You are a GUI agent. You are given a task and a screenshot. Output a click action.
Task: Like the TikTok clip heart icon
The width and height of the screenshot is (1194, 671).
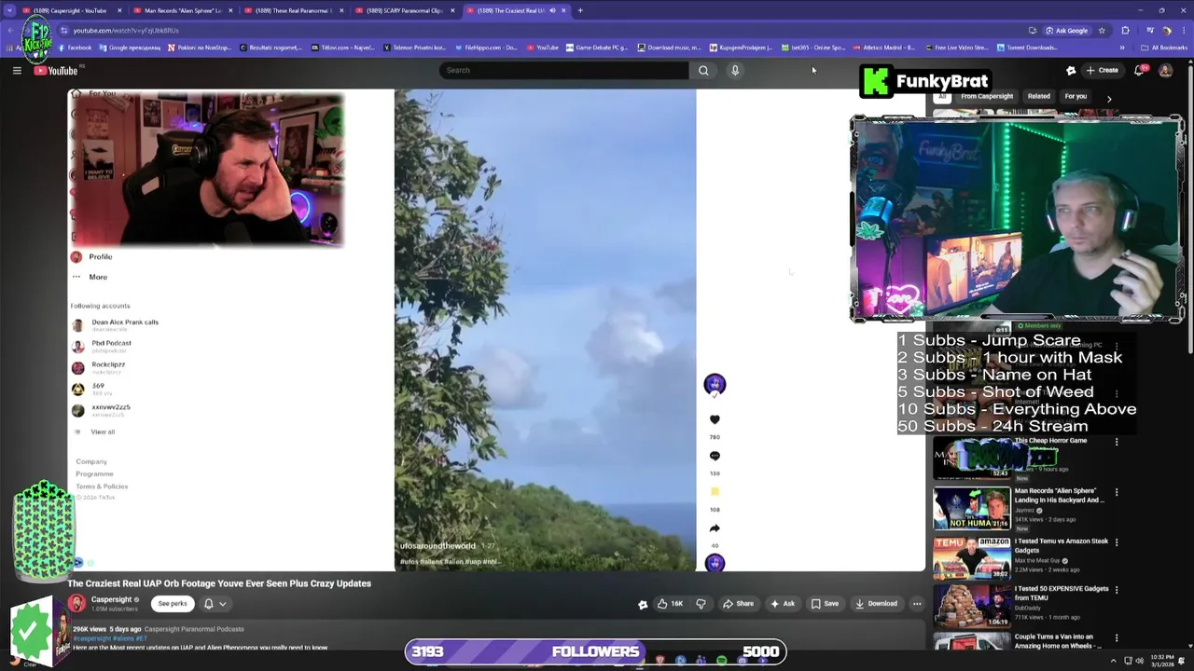(715, 419)
